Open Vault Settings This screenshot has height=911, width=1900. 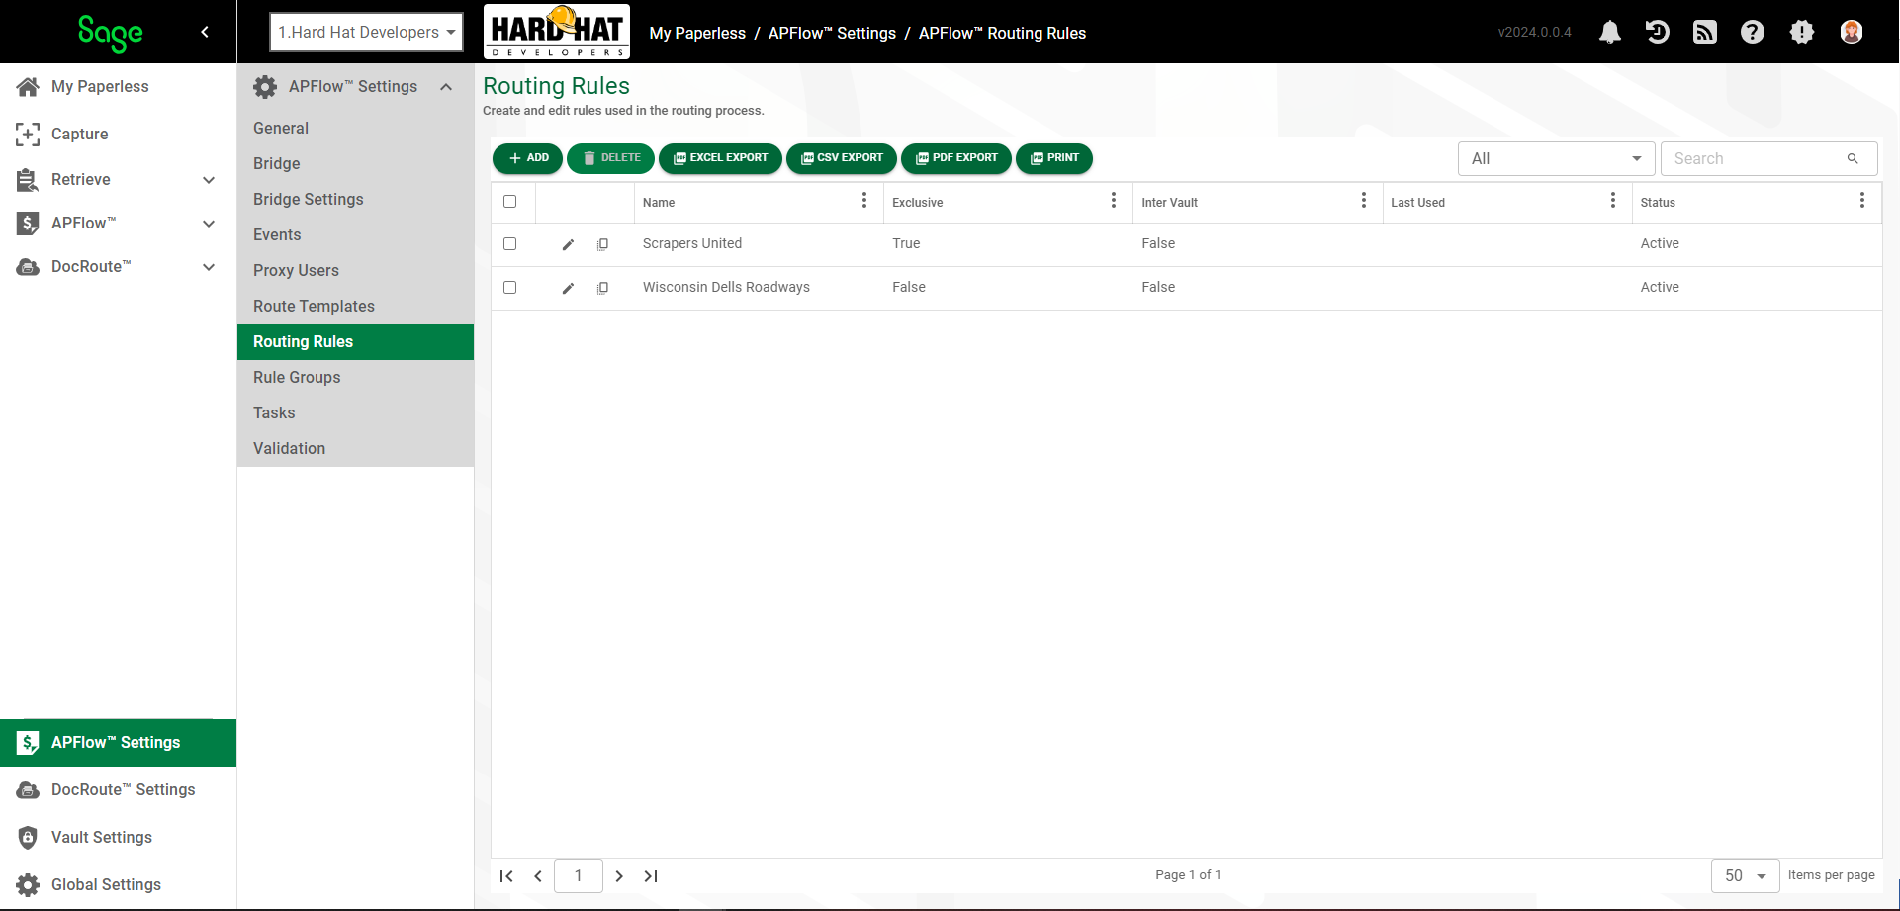pos(118,837)
